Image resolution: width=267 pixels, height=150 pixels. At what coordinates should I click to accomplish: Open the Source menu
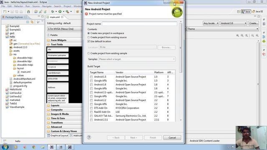click(x=36, y=6)
